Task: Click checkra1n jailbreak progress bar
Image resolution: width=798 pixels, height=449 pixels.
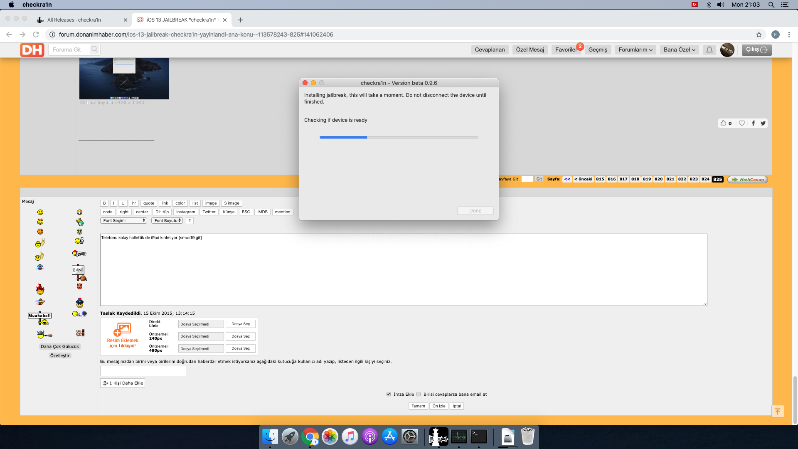Action: (399, 137)
